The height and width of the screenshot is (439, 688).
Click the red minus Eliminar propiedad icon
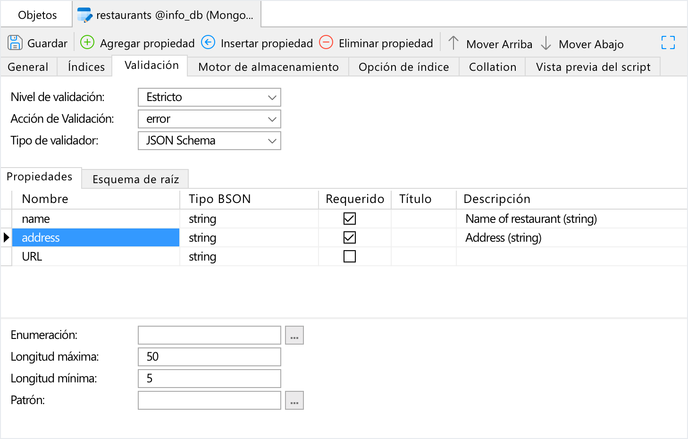pyautogui.click(x=326, y=42)
